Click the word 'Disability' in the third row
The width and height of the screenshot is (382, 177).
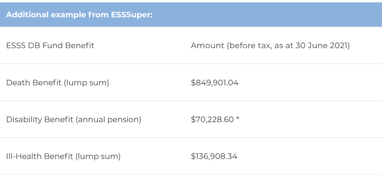(24, 119)
